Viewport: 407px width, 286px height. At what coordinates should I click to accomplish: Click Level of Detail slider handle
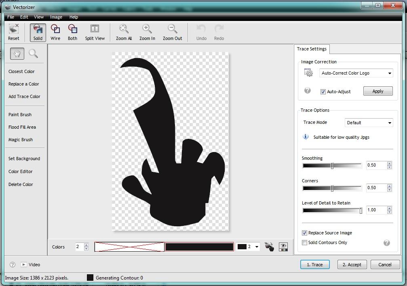(361, 211)
